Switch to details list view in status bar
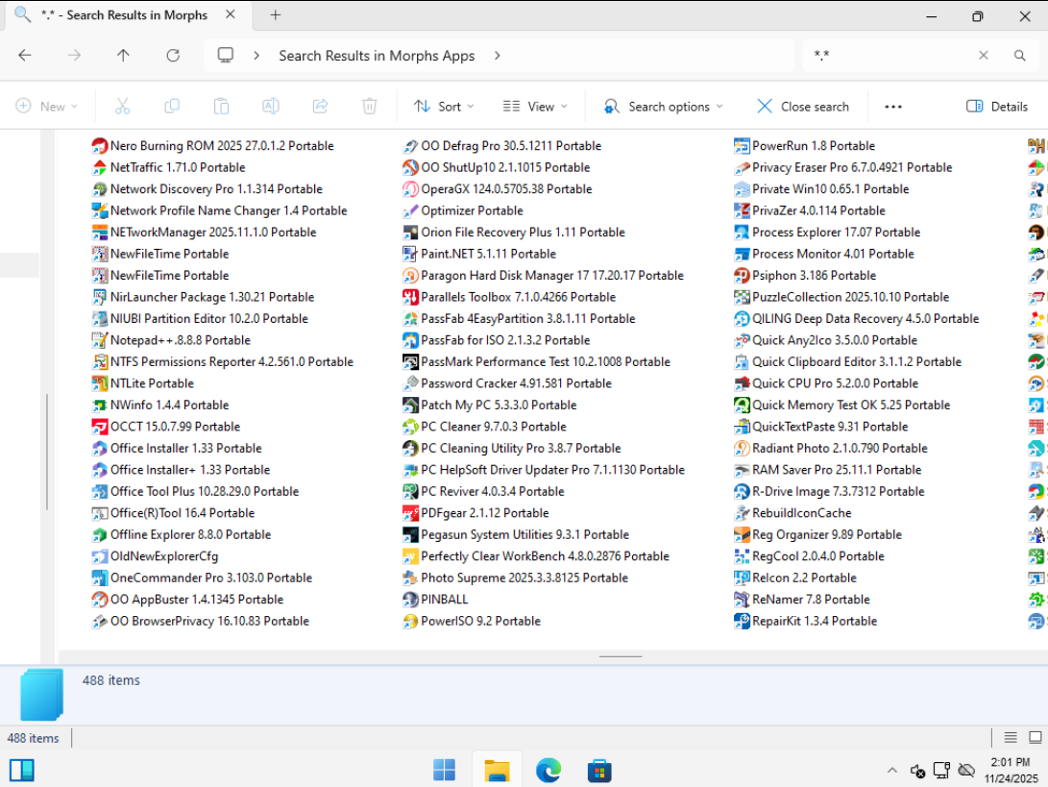 pyautogui.click(x=1011, y=738)
